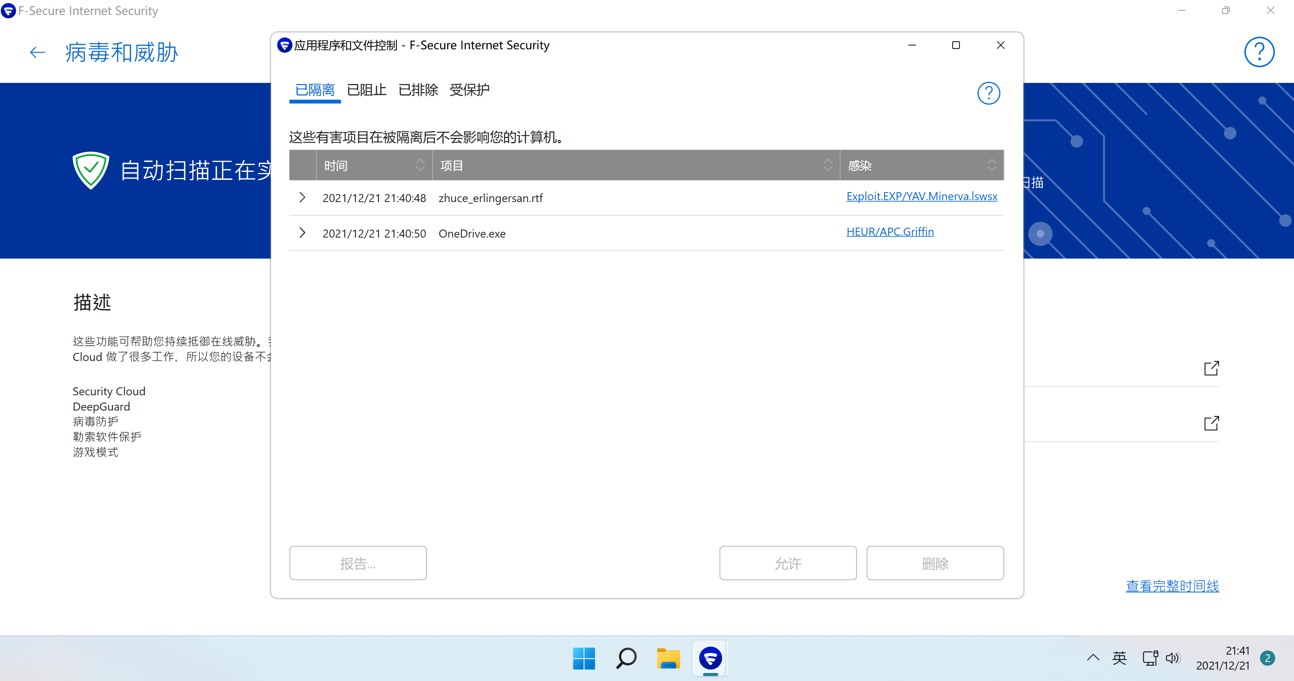The height and width of the screenshot is (681, 1294).
Task: Click the 病毒防护 feature text
Action: pyautogui.click(x=95, y=422)
